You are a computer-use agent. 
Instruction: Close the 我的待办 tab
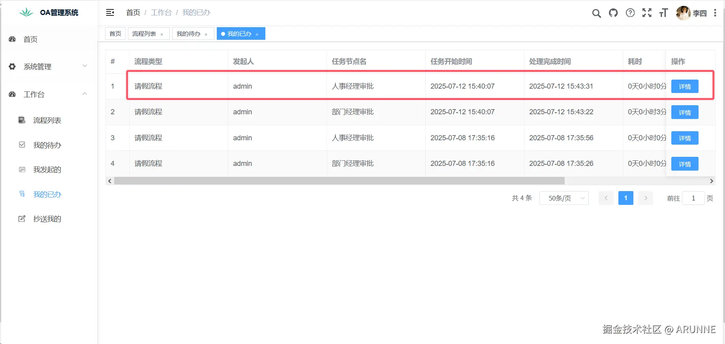pyautogui.click(x=206, y=34)
